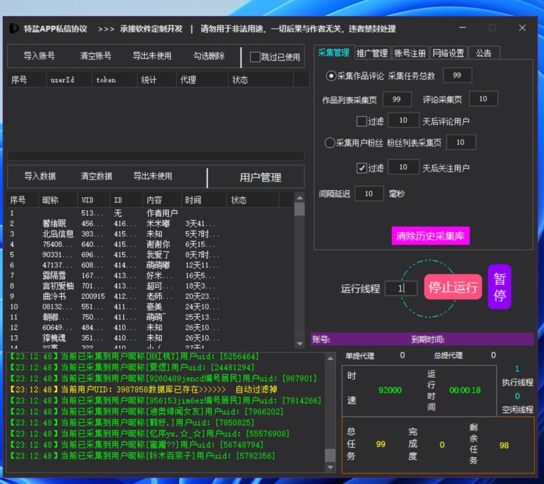
Task: Click the 采集任务总数 input field
Action: coord(457,76)
